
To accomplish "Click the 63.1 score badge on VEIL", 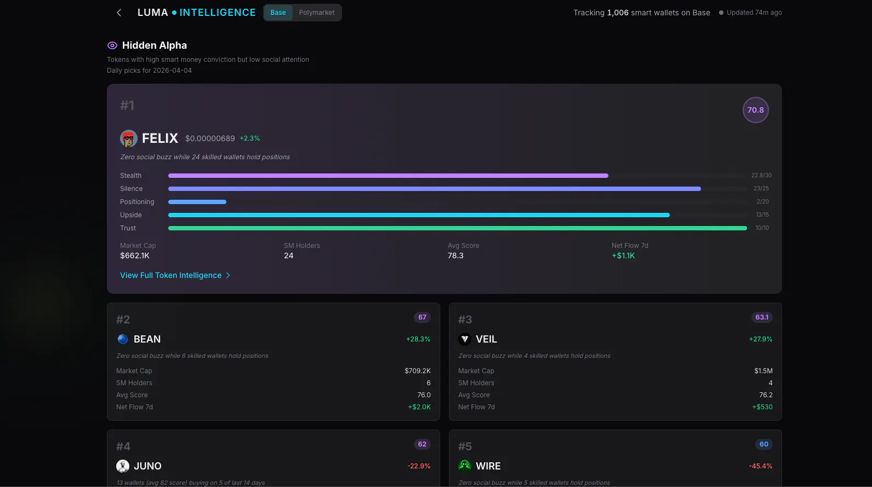I will [x=762, y=317].
